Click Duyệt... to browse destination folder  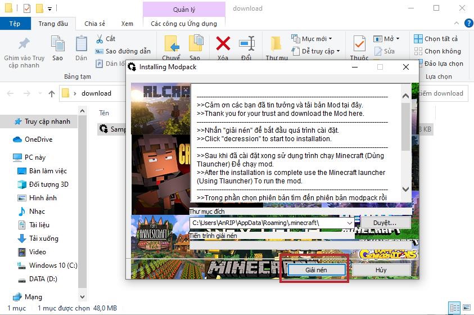(x=385, y=223)
